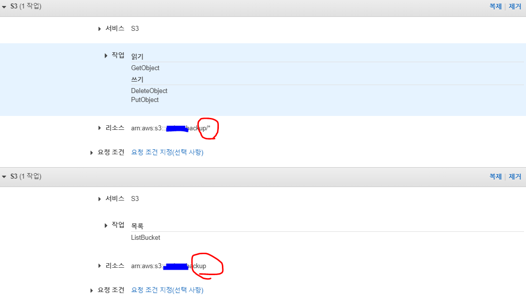Click 제거 link on second S3 statement
This screenshot has height=300, width=526.
click(x=515, y=177)
